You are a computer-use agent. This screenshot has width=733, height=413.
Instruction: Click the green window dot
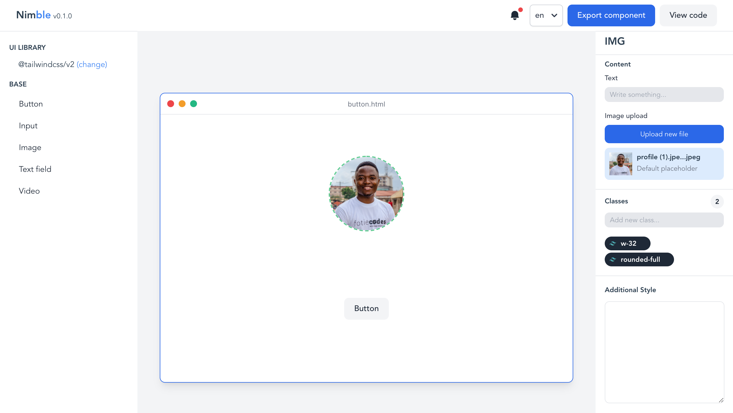194,104
